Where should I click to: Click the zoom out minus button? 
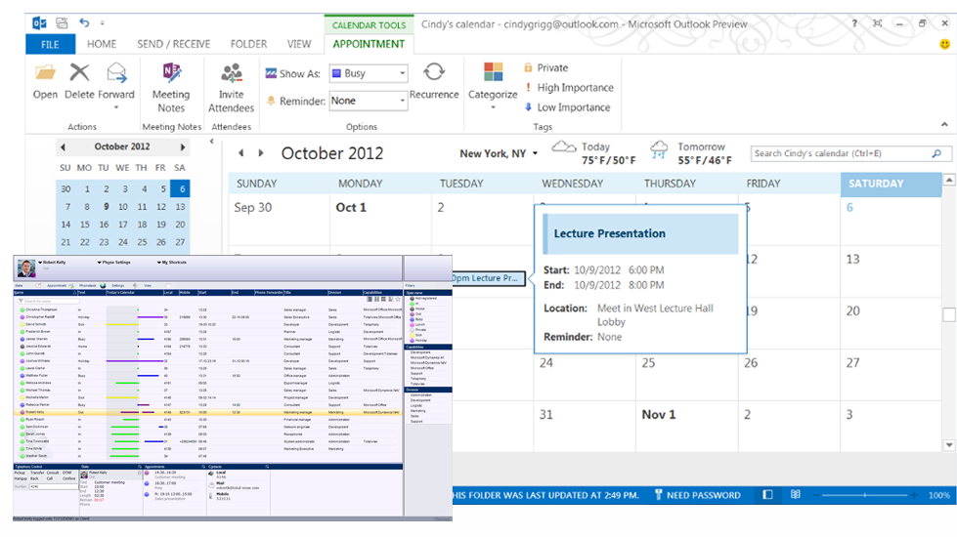[x=818, y=495]
